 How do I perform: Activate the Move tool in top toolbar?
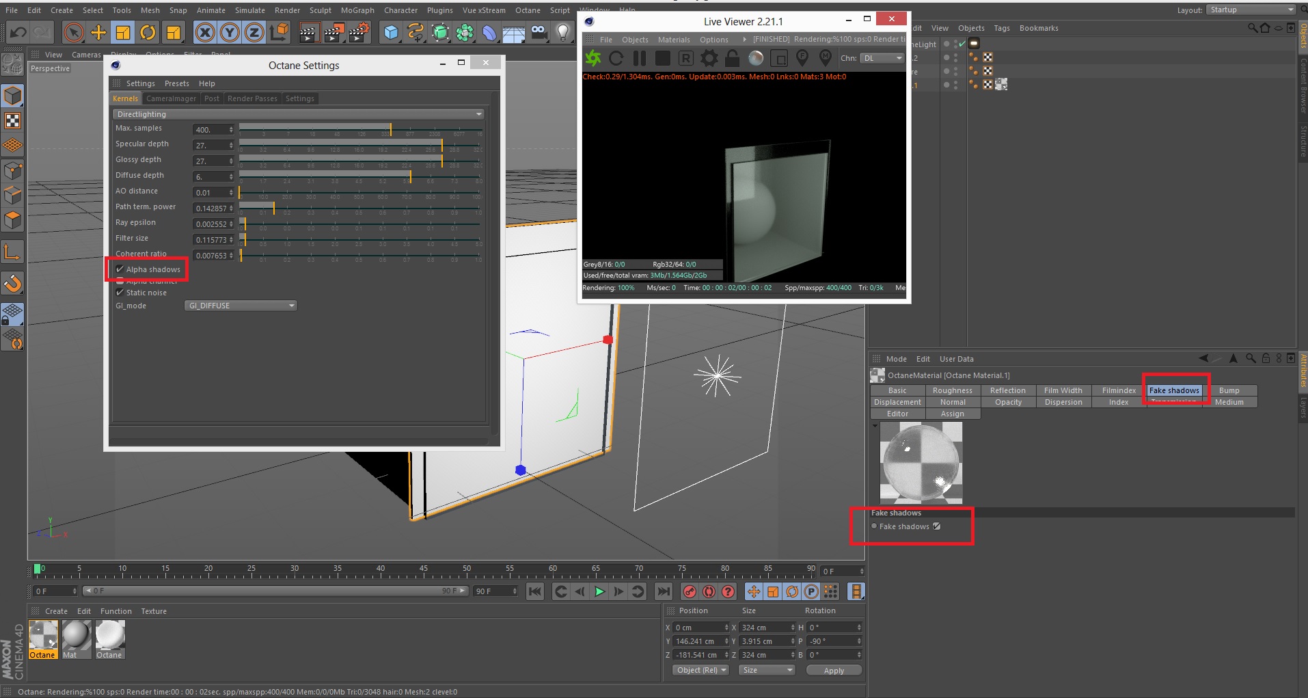pos(98,32)
